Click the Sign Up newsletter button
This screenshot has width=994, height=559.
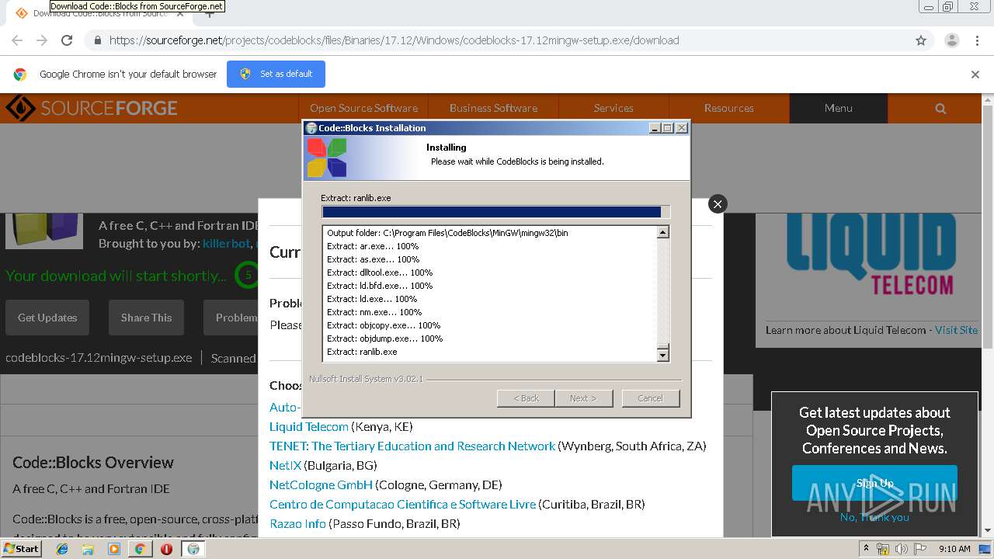(x=874, y=483)
